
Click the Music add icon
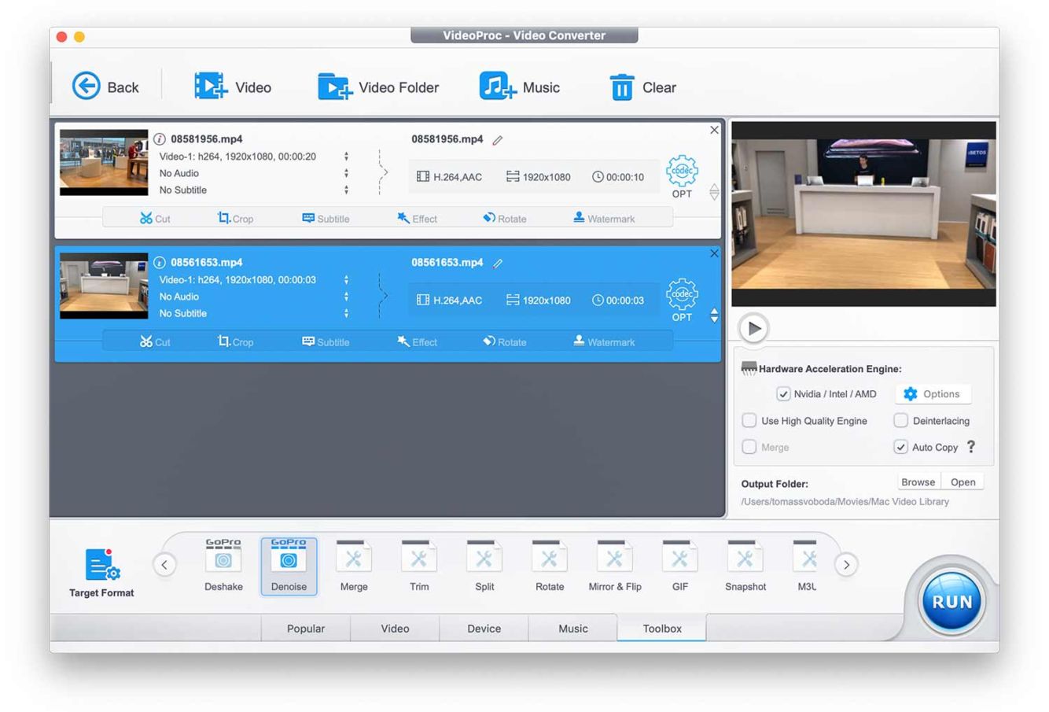pos(498,86)
